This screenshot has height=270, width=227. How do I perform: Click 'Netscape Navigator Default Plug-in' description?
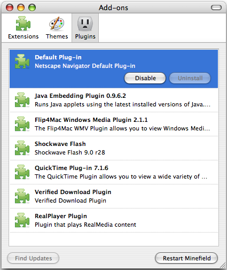pos(85,66)
